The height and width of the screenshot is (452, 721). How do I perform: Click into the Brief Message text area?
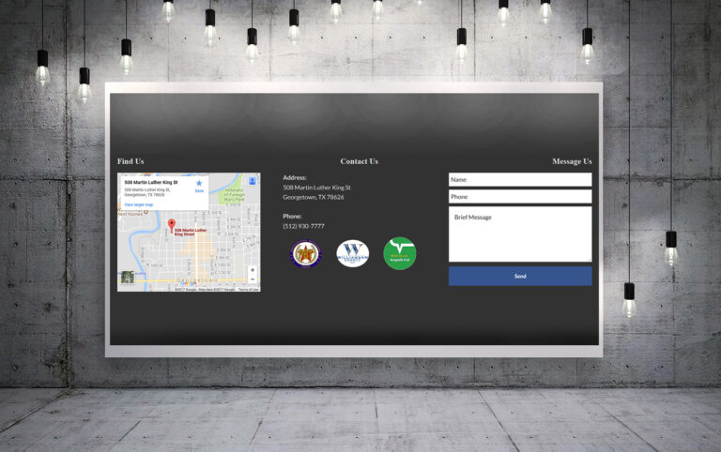tap(519, 234)
